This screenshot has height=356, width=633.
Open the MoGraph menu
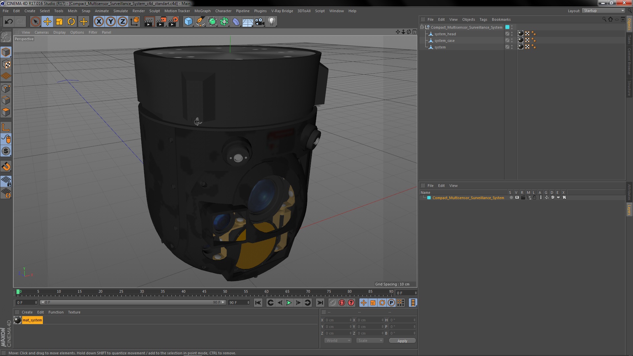tap(202, 11)
